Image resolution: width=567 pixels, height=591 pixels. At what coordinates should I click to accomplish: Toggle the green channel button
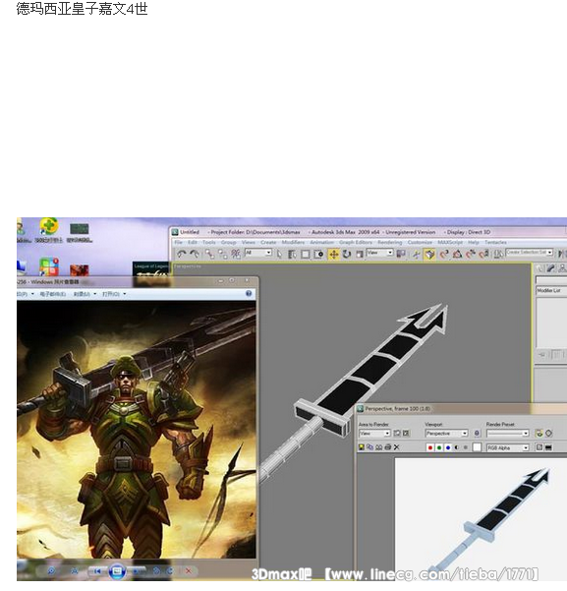click(x=439, y=447)
